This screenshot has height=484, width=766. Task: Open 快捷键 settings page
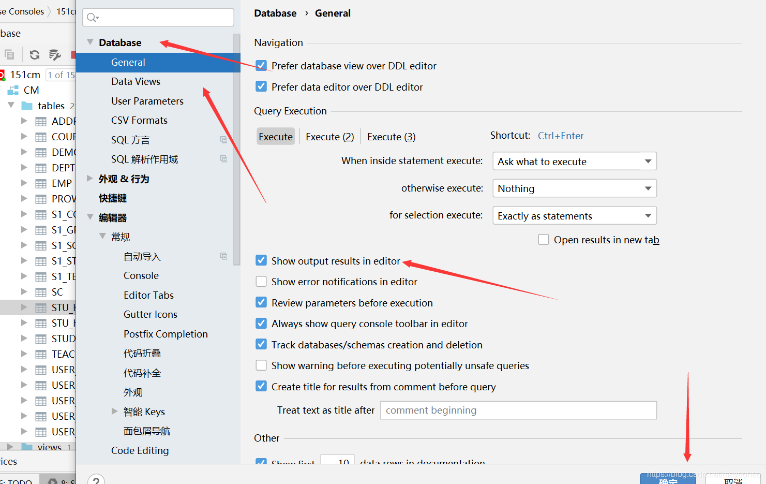[113, 198]
